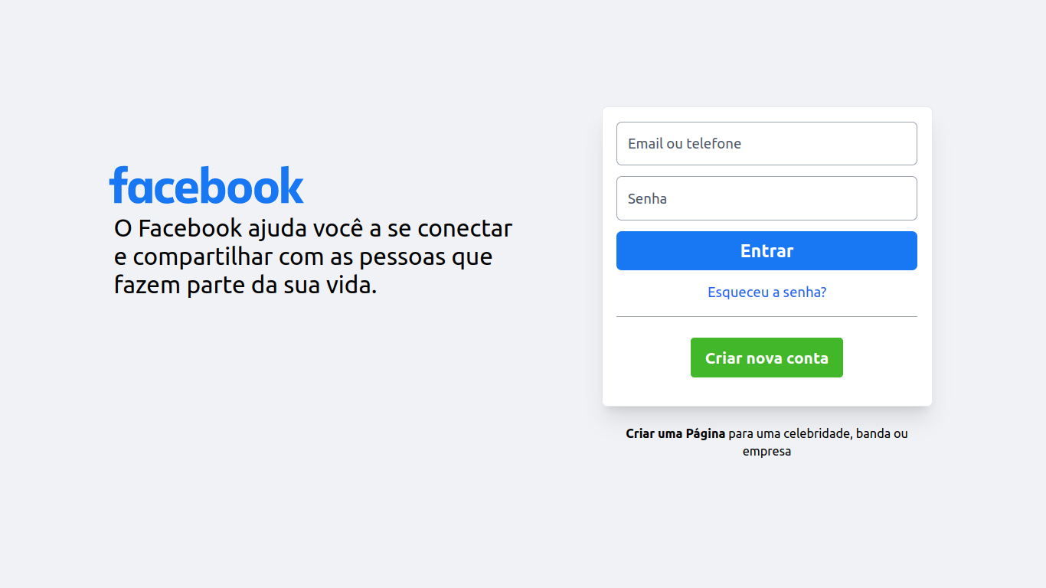Focus the Email ou telefone field

click(767, 143)
